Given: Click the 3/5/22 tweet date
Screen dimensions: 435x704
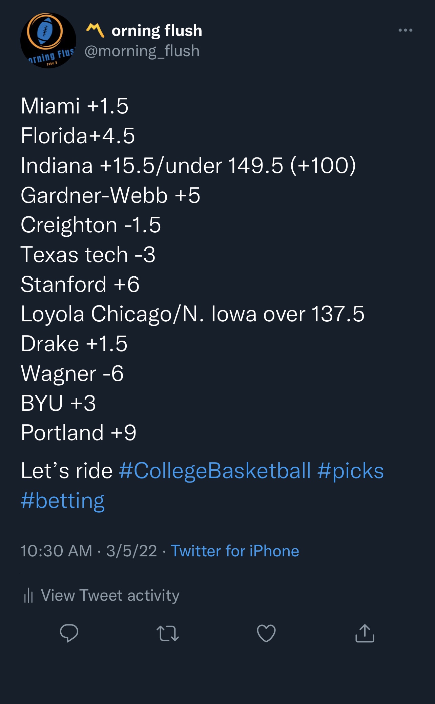Looking at the screenshot, I should point(131,551).
